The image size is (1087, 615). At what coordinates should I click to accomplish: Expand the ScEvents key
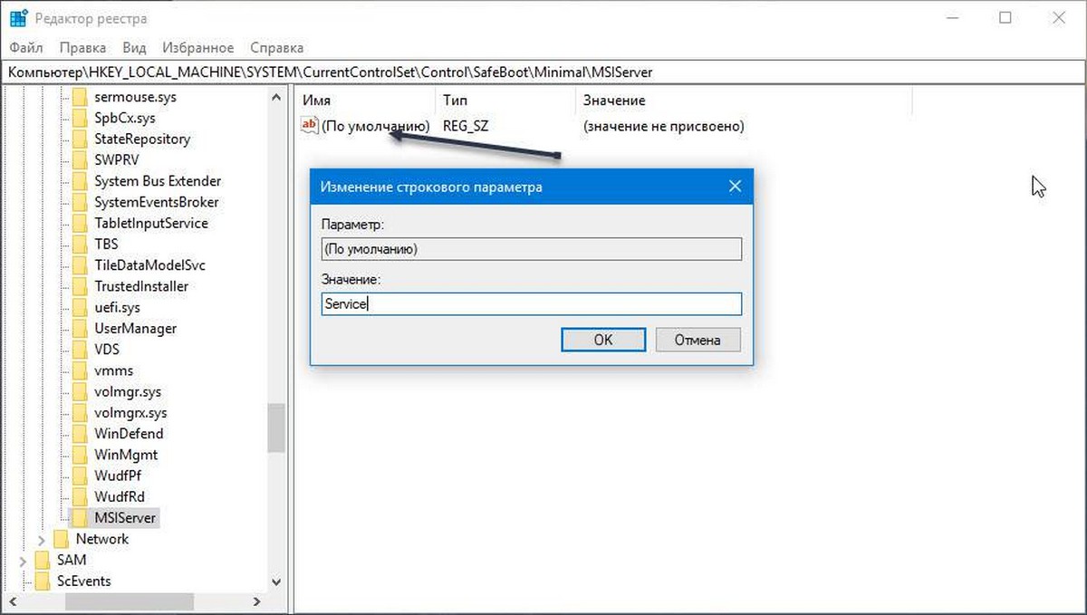point(23,581)
